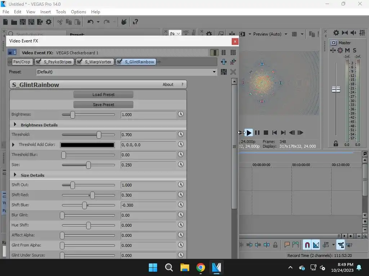
Task: Delete preset X icon beside Preset
Action: (233, 72)
